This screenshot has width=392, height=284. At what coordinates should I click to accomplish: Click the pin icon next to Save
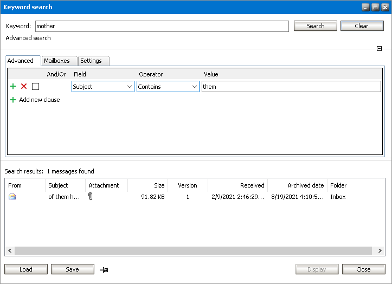click(x=104, y=269)
